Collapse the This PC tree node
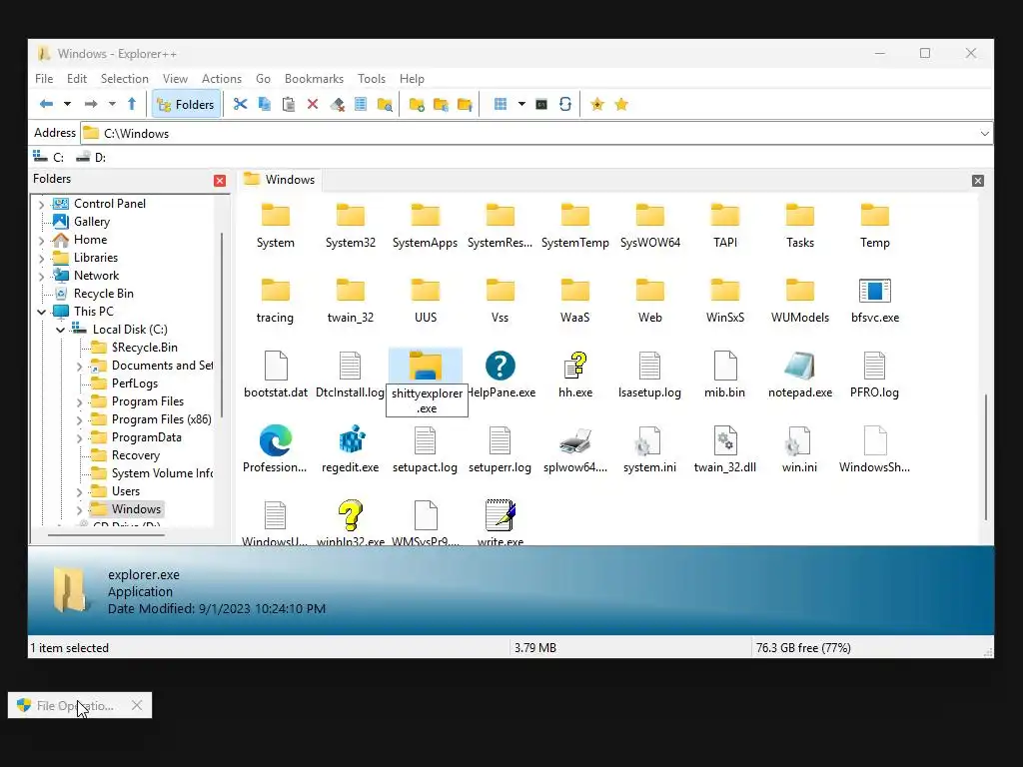The image size is (1023, 767). pyautogui.click(x=42, y=312)
